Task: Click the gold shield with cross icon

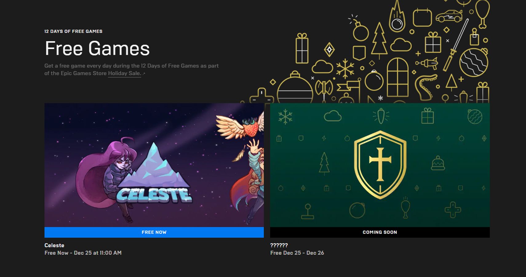Action: [380, 165]
